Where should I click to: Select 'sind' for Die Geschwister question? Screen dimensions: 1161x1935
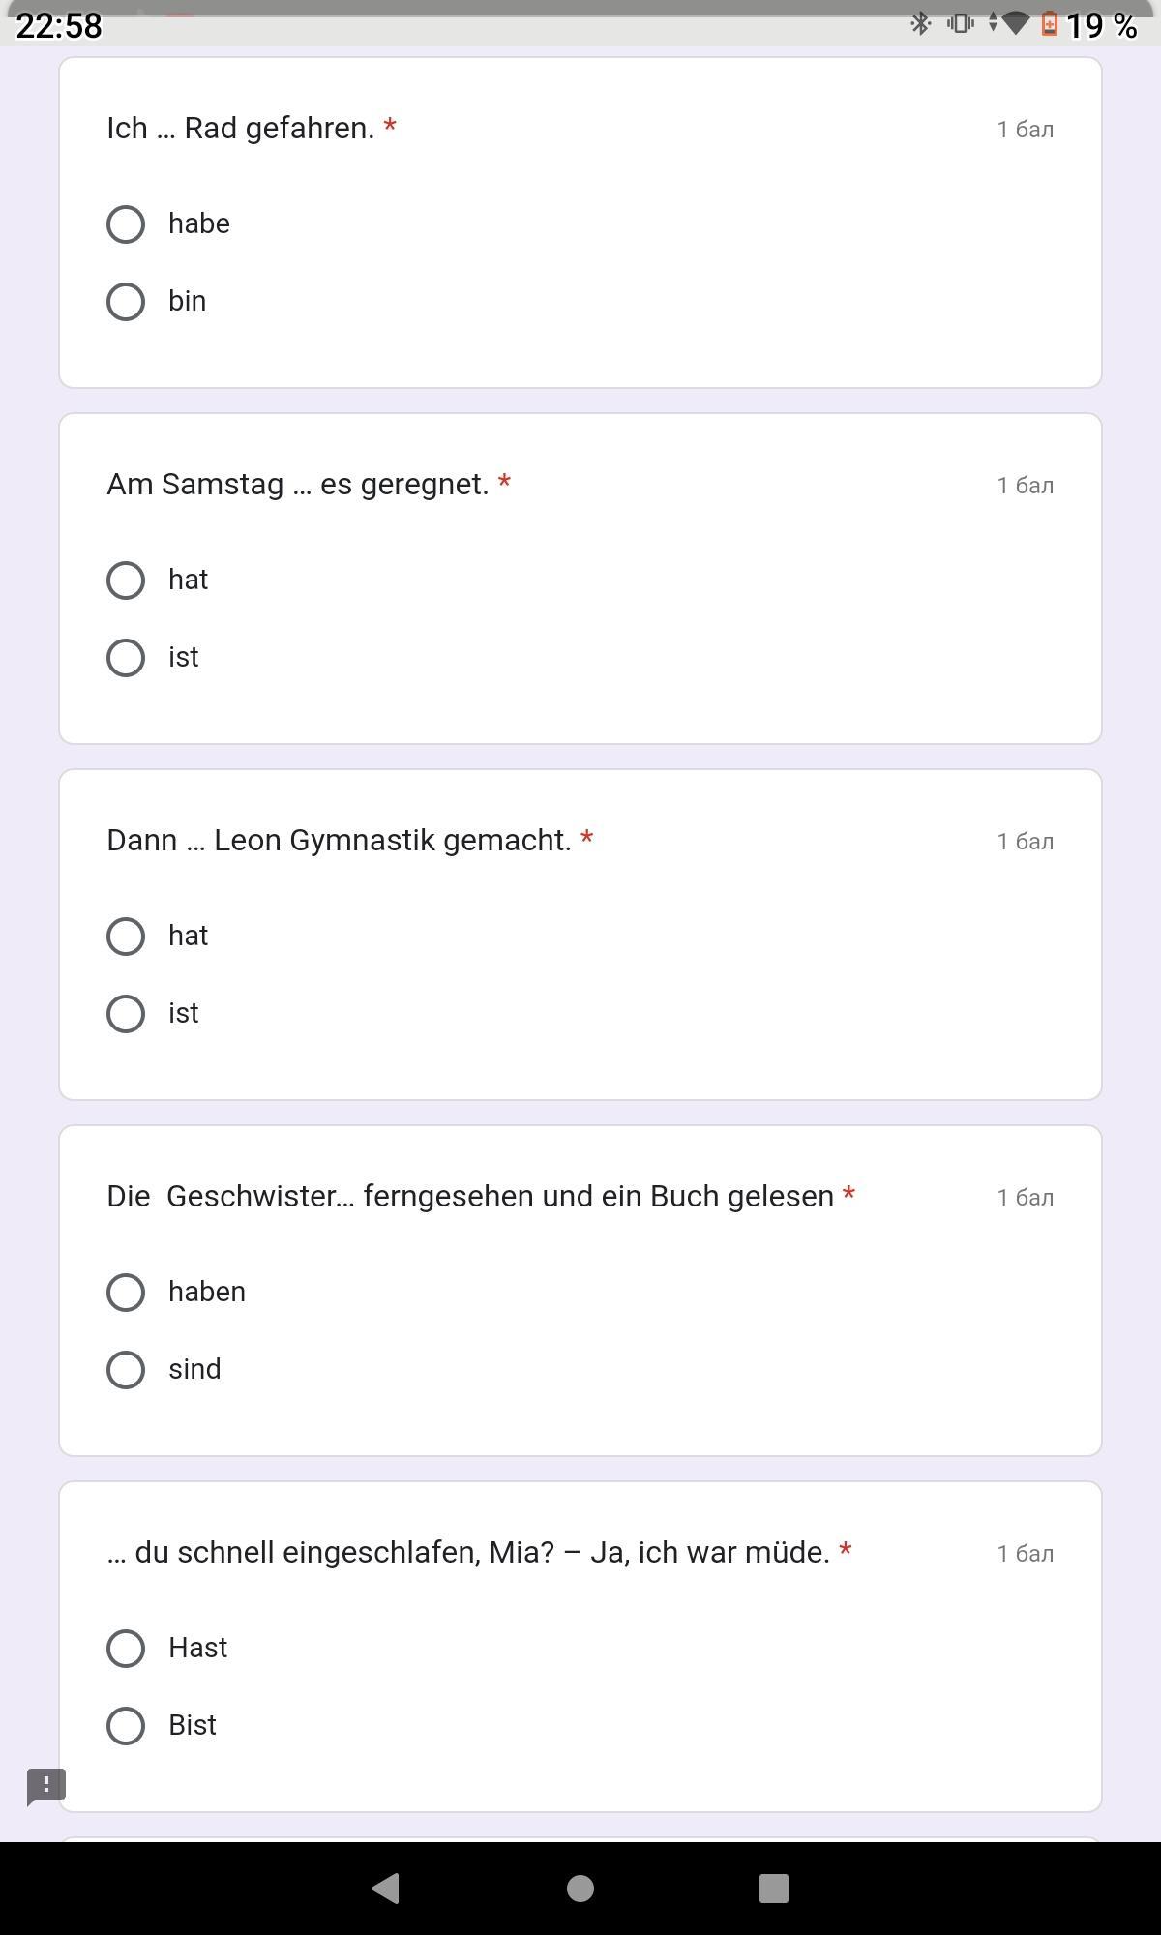click(x=126, y=1370)
